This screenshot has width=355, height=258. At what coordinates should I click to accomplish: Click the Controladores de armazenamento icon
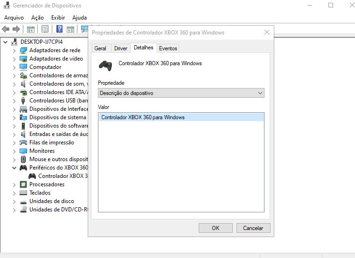point(23,75)
